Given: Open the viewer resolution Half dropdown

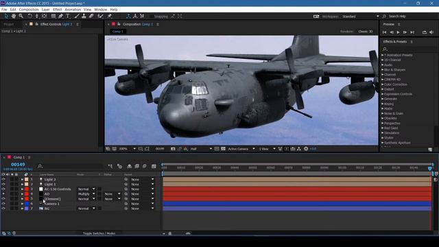Looking at the screenshot, I should 201,149.
